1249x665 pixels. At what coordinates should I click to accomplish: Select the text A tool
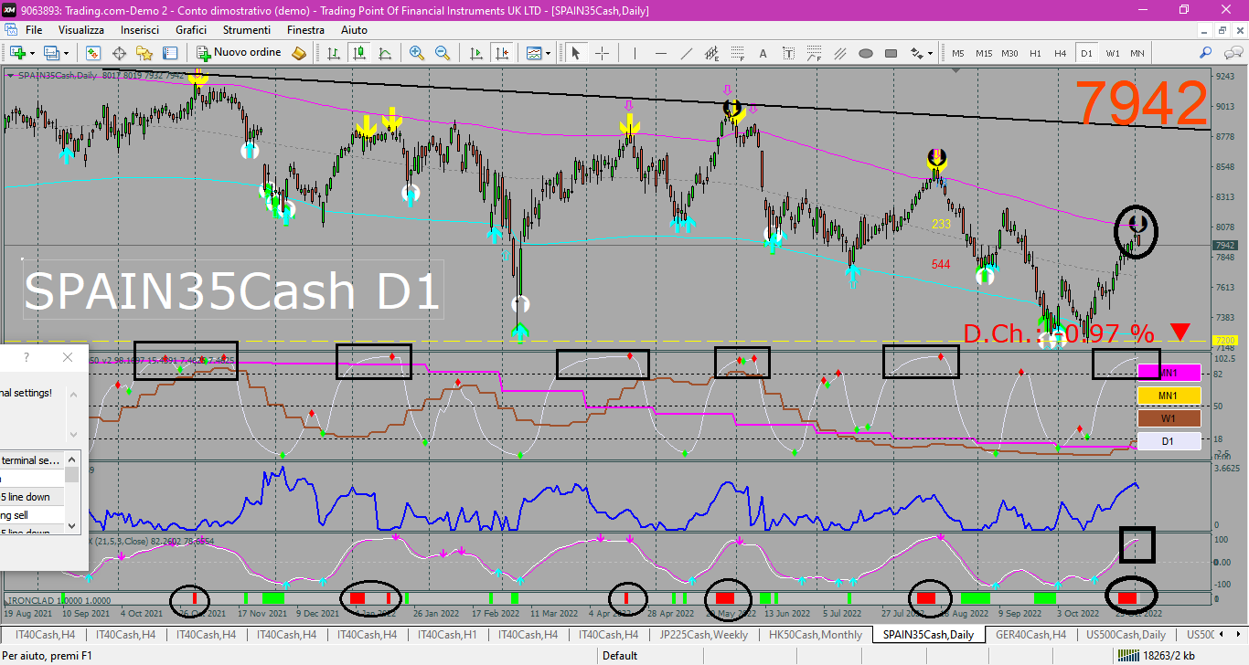pos(763,53)
